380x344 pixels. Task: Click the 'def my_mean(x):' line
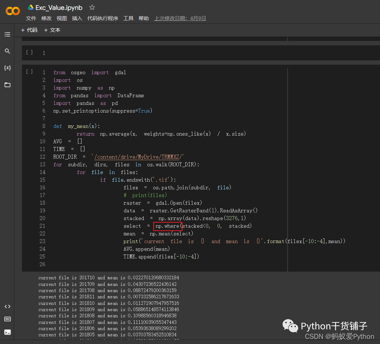[x=76, y=126]
